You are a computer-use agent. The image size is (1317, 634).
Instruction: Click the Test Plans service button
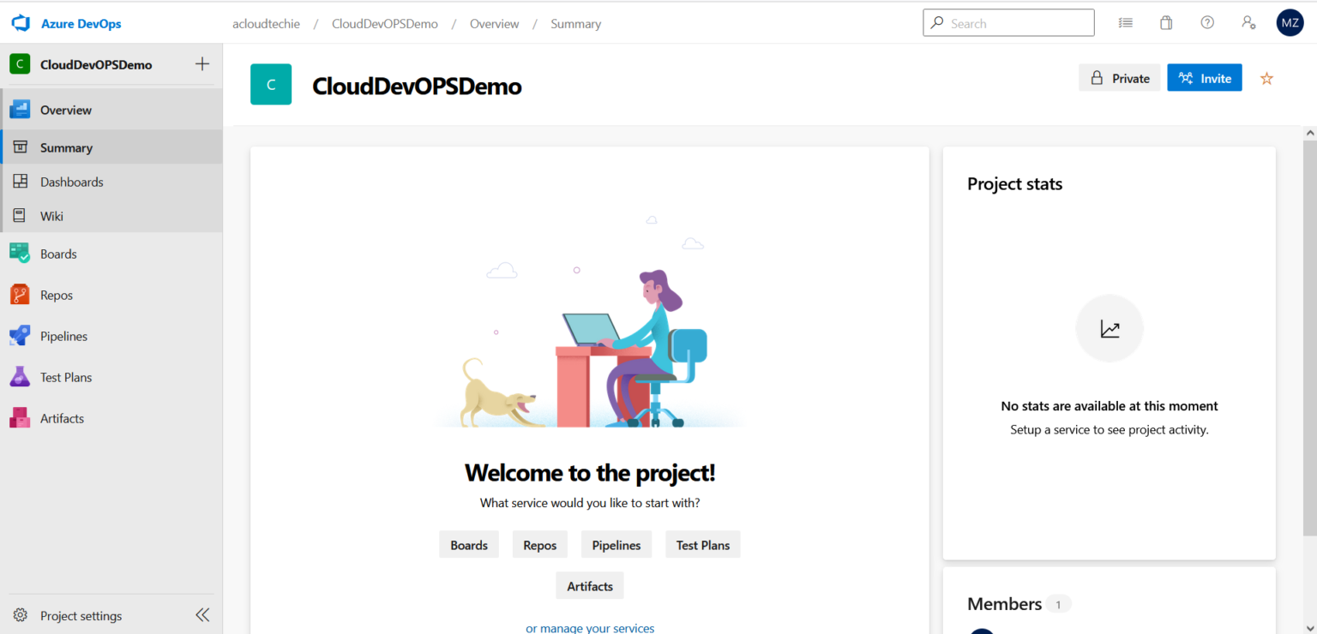702,545
